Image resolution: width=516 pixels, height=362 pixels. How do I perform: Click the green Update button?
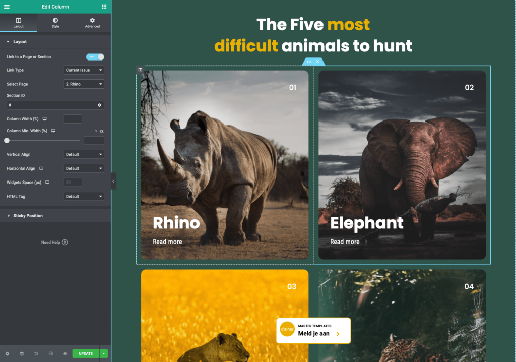pyautogui.click(x=86, y=353)
